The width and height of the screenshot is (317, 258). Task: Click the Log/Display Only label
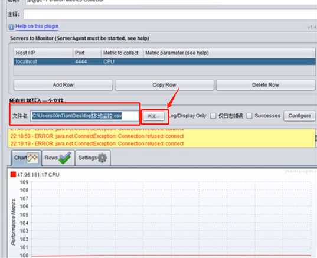pos(188,116)
